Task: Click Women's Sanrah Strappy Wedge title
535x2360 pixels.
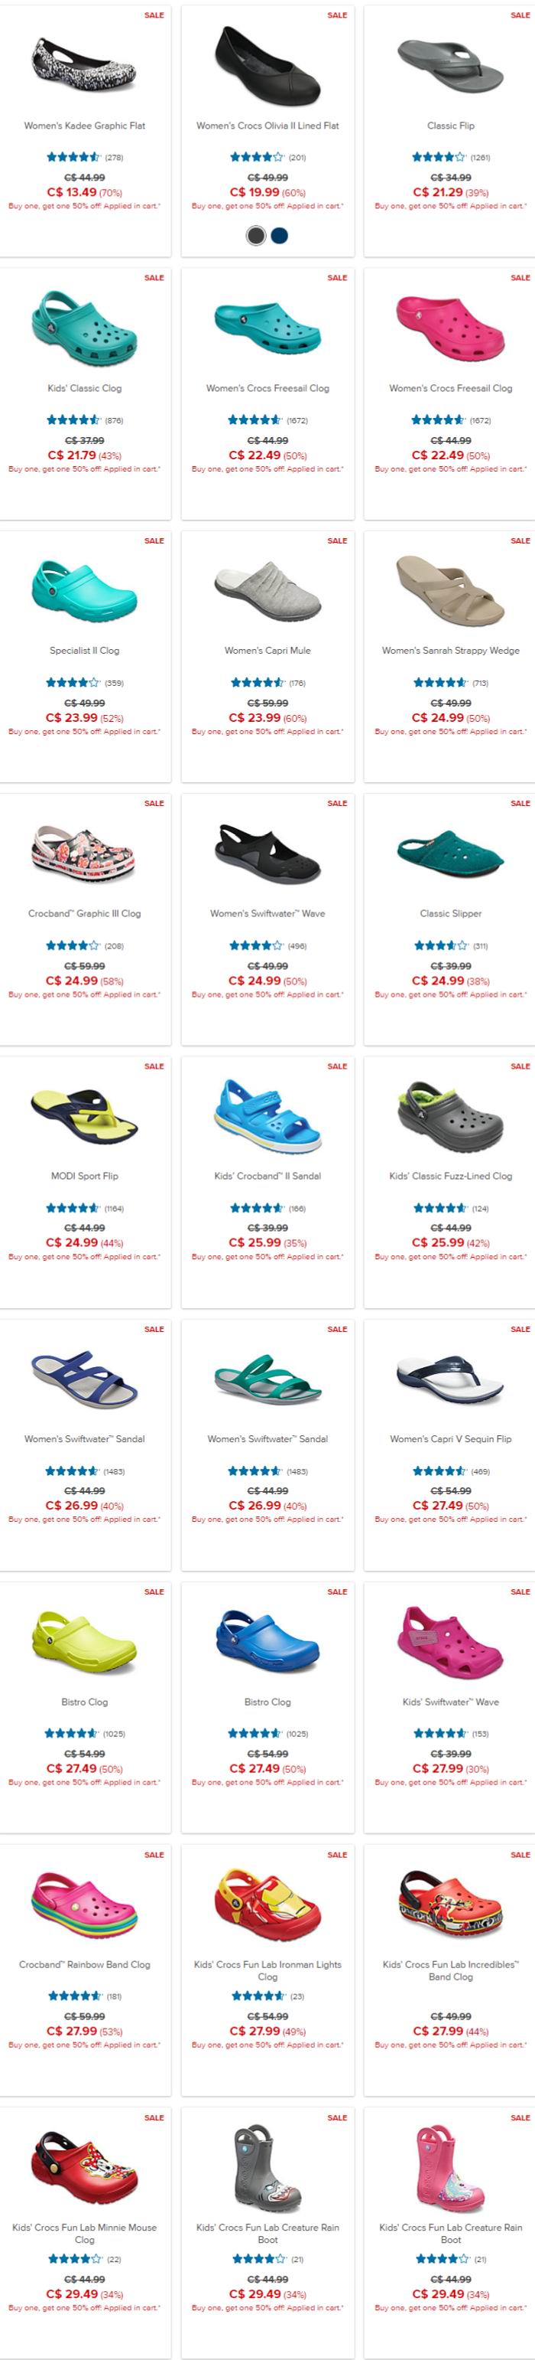Action: (x=451, y=651)
